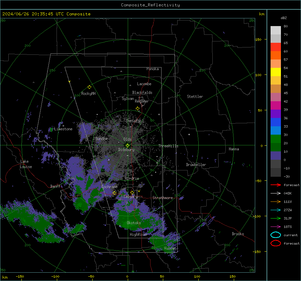Click the Limestone label

pyautogui.click(x=63, y=129)
